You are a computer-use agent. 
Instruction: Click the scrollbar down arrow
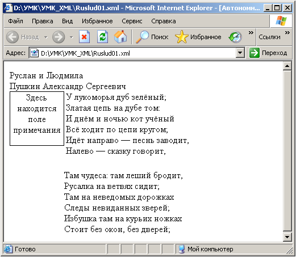coord(287,237)
